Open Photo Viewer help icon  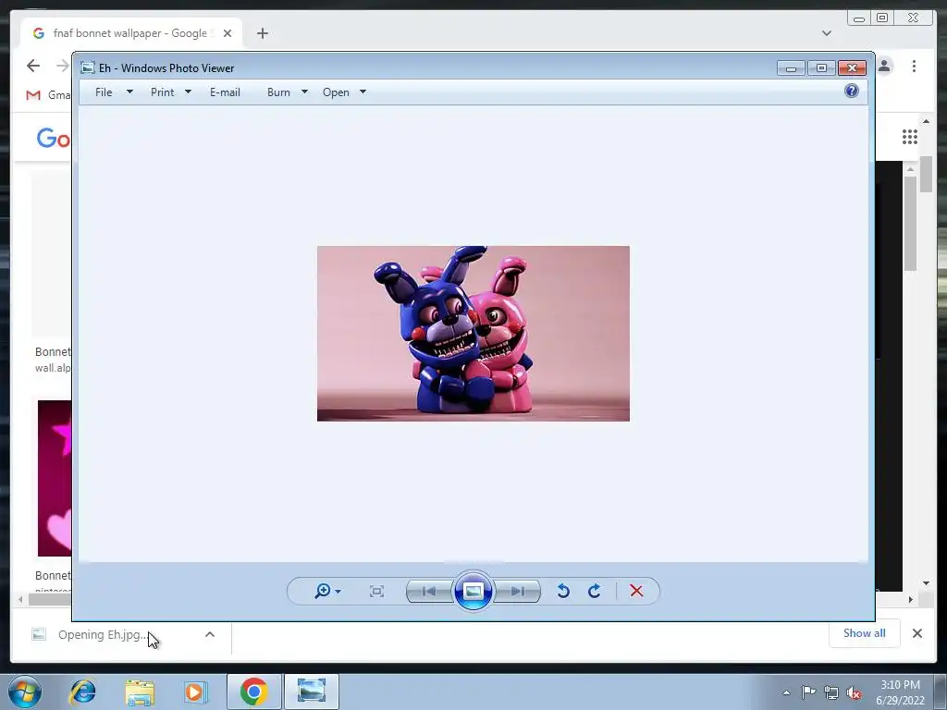[x=852, y=92]
